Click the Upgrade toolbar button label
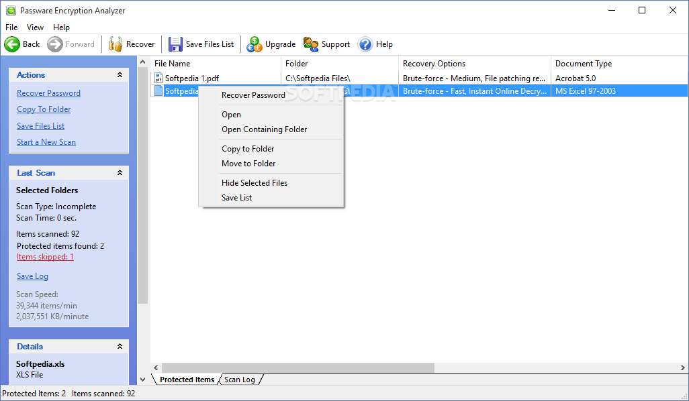Screen dimensions: 689x401 [x=280, y=44]
